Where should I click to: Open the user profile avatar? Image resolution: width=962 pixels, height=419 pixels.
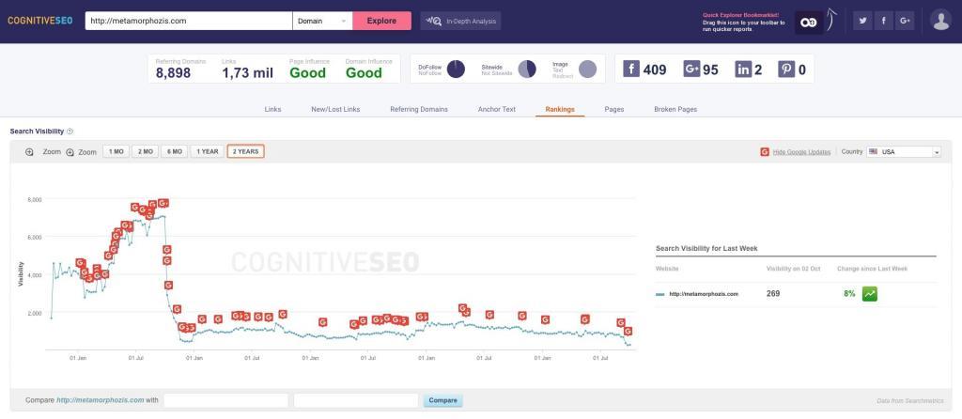940,21
